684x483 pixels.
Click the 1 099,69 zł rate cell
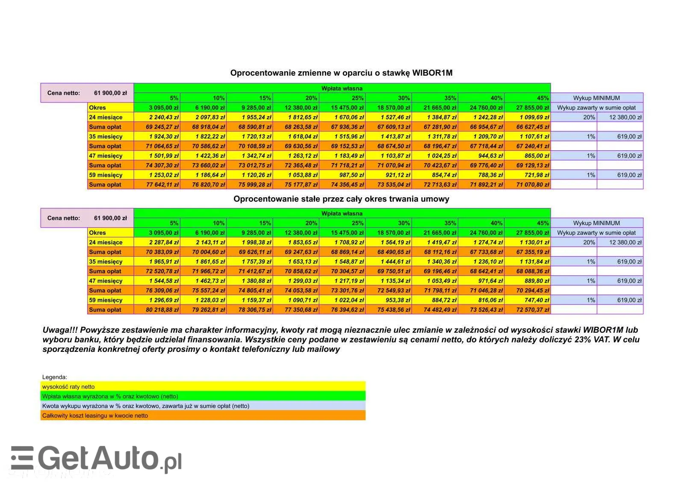528,117
